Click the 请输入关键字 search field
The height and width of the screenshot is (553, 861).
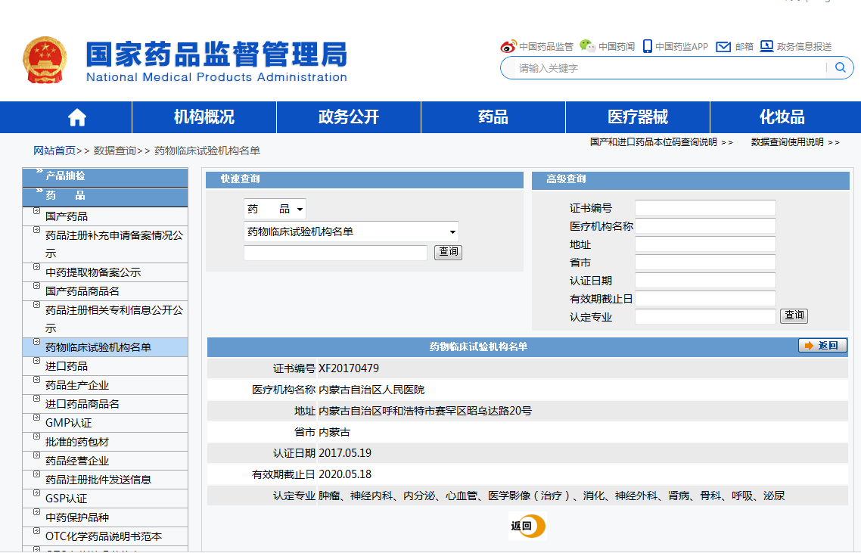pyautogui.click(x=670, y=68)
